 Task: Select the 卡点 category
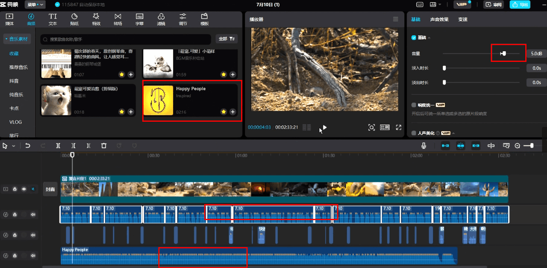tap(14, 108)
